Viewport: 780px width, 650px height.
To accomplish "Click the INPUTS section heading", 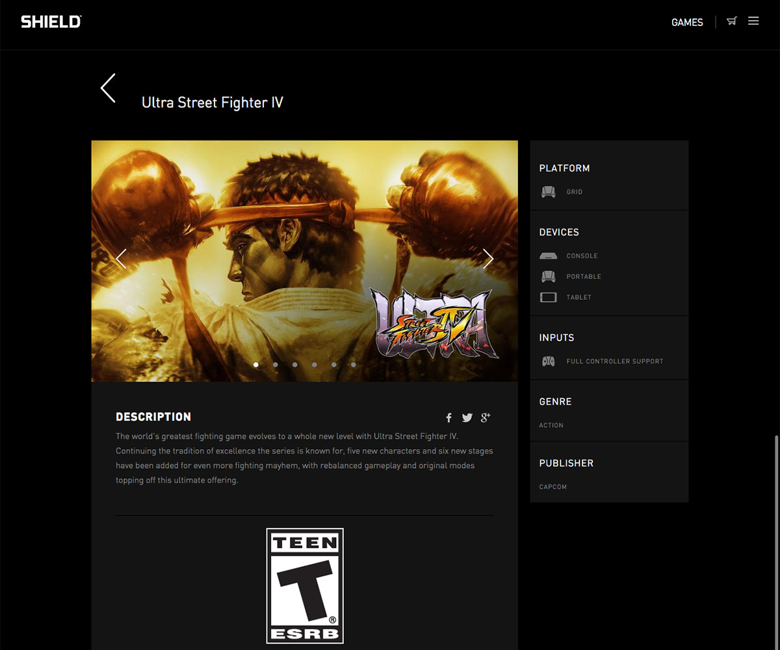I will coord(556,338).
